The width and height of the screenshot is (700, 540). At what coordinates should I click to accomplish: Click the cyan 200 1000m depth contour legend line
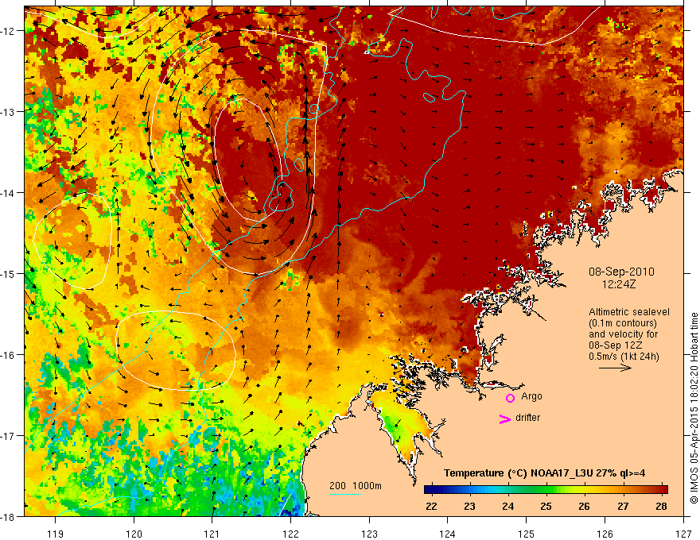pos(345,494)
